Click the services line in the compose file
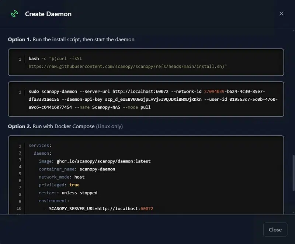 (37, 146)
